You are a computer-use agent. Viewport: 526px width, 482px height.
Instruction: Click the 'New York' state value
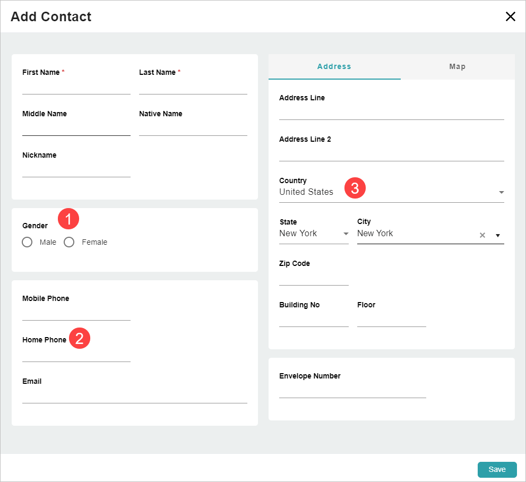pyautogui.click(x=298, y=233)
